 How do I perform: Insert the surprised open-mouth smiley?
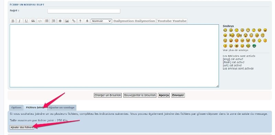[x=245, y=35]
